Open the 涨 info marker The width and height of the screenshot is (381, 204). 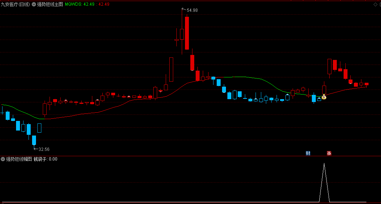(329, 153)
